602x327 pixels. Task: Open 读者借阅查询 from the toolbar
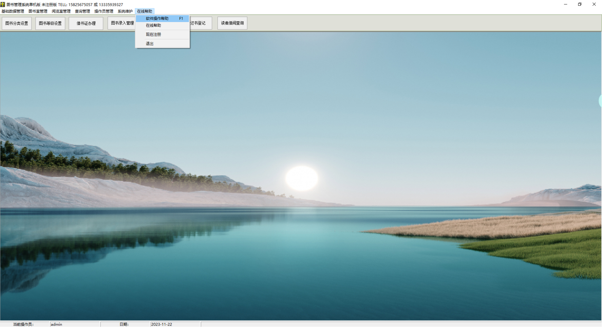click(x=232, y=23)
